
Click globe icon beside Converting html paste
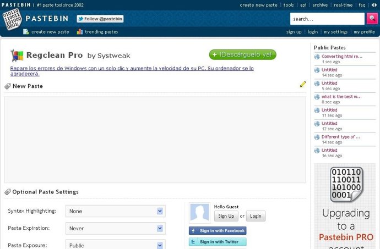pyautogui.click(x=317, y=57)
